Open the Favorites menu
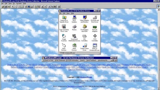160x90 pixels. click(x=19, y=3)
